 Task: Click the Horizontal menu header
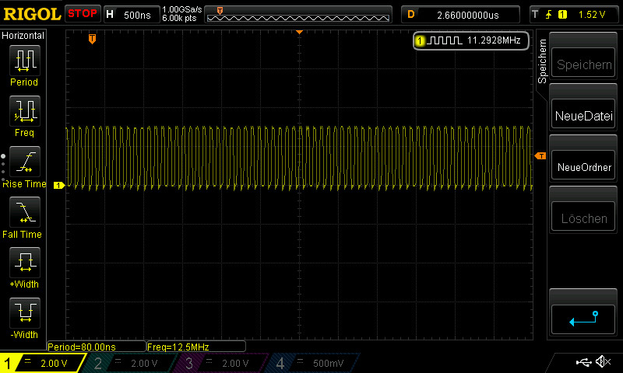[23, 36]
